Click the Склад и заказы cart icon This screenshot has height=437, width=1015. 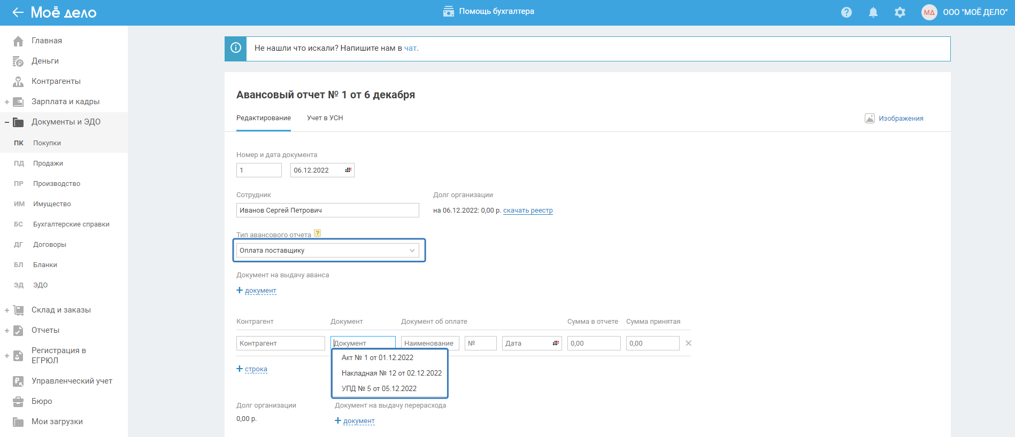click(18, 310)
